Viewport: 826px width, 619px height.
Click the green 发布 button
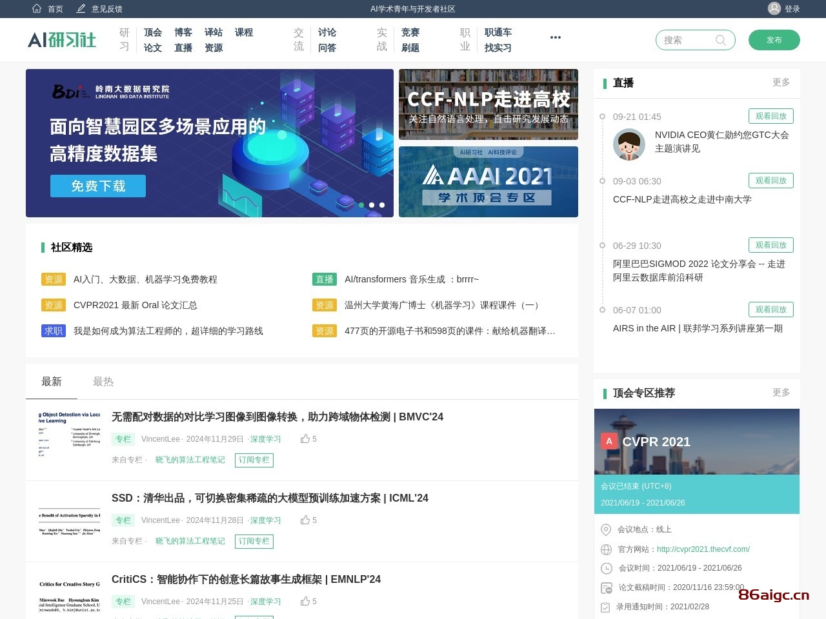(774, 40)
